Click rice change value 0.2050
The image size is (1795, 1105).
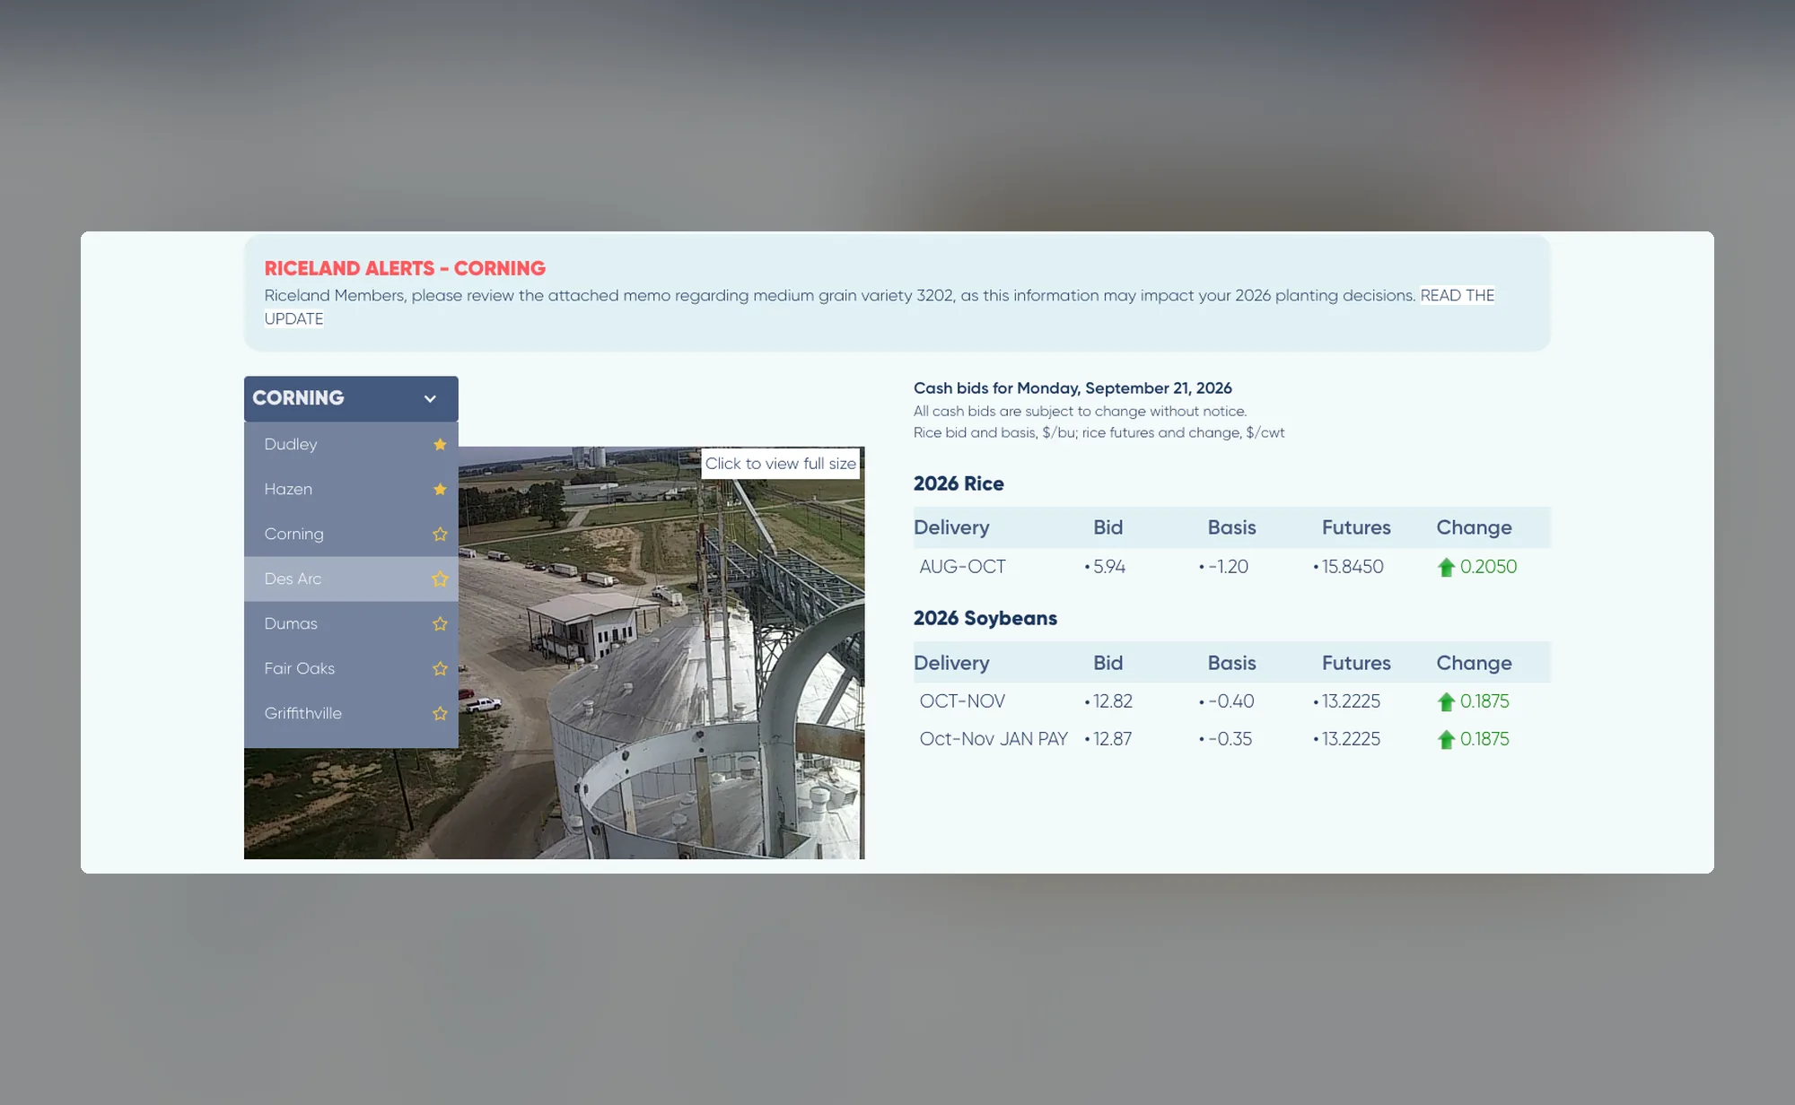(1488, 567)
